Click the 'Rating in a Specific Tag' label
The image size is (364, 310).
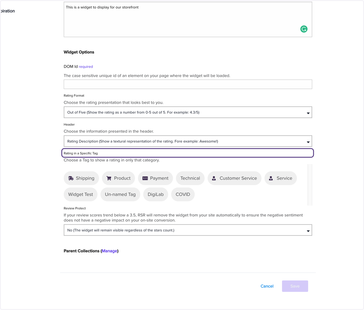click(81, 153)
